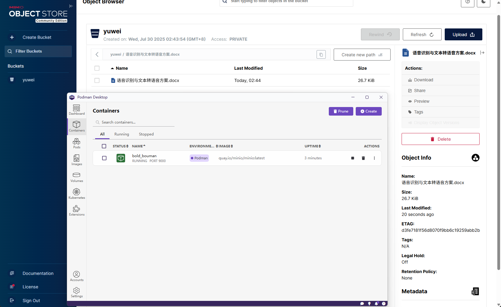Select the yuwei bucket in sidebar
The height and width of the screenshot is (307, 501).
[x=28, y=80]
